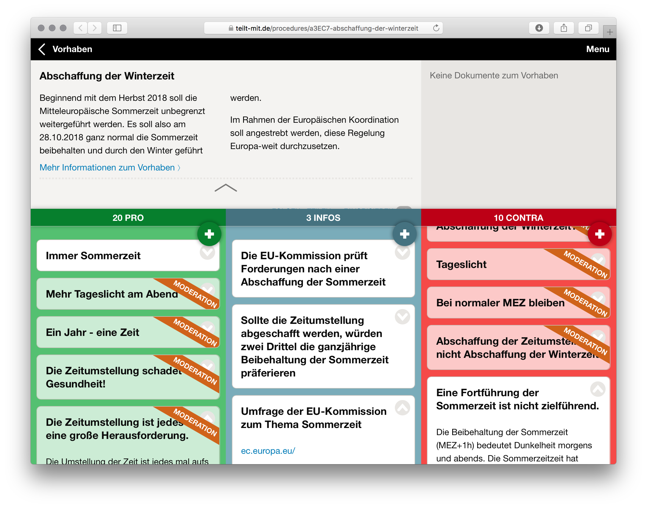Toggle the Safari sidebar icon
Viewport: 647px width, 508px height.
click(x=117, y=28)
